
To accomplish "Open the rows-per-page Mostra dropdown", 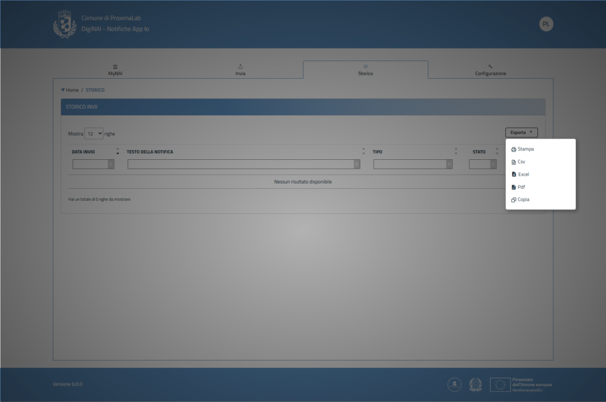I will [94, 134].
